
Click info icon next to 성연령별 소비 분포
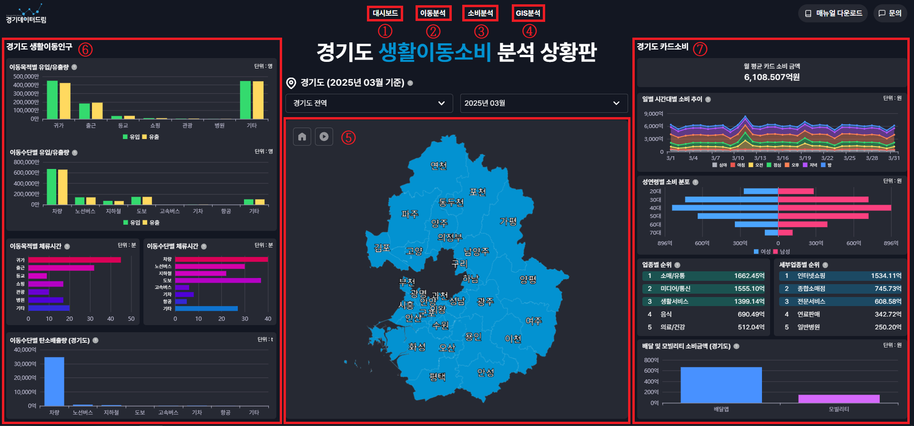point(695,182)
